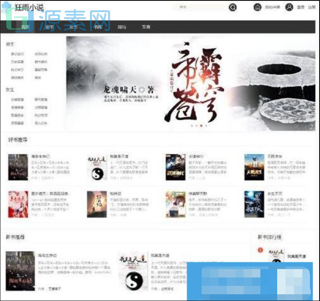Open the 我的书架 link in the header

[x=272, y=7]
